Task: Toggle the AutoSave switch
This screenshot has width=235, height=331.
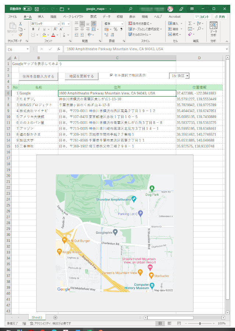Action: tap(27, 9)
